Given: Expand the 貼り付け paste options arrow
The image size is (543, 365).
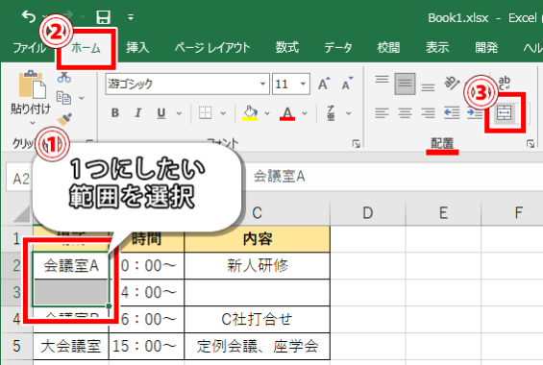Looking at the screenshot, I should coord(33,123).
